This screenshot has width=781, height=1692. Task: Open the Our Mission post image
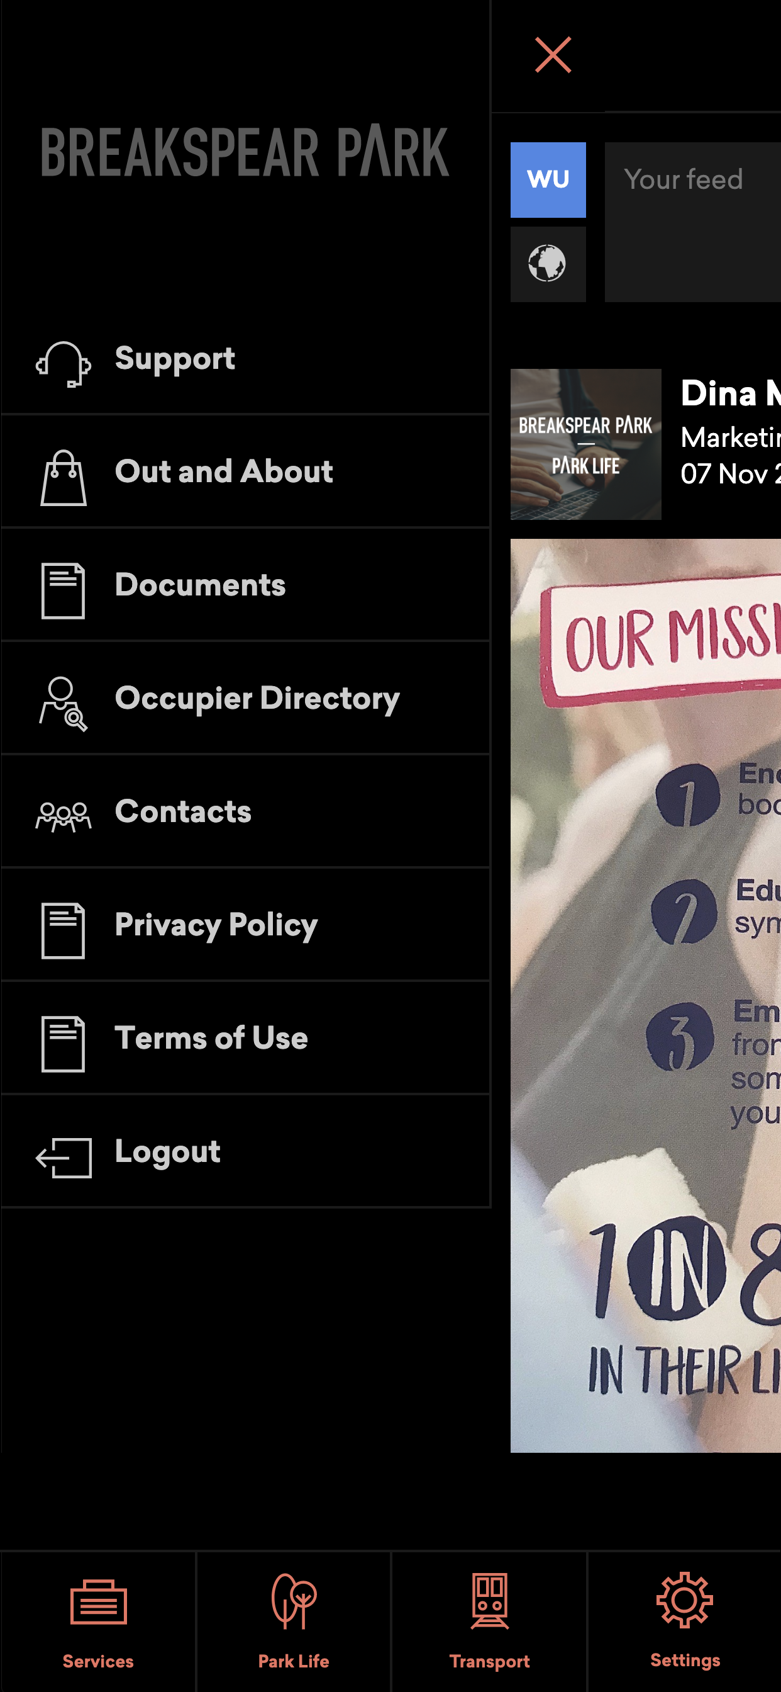click(x=646, y=996)
